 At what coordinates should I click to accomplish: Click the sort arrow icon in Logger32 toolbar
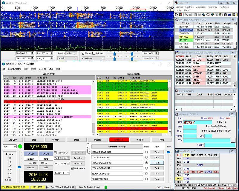[x=186, y=15]
